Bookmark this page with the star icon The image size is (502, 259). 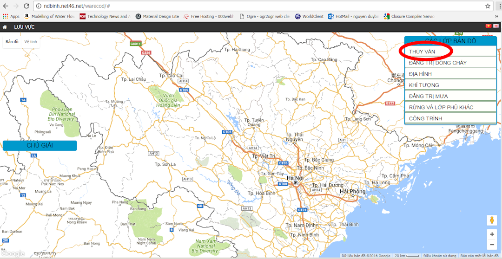(488, 6)
